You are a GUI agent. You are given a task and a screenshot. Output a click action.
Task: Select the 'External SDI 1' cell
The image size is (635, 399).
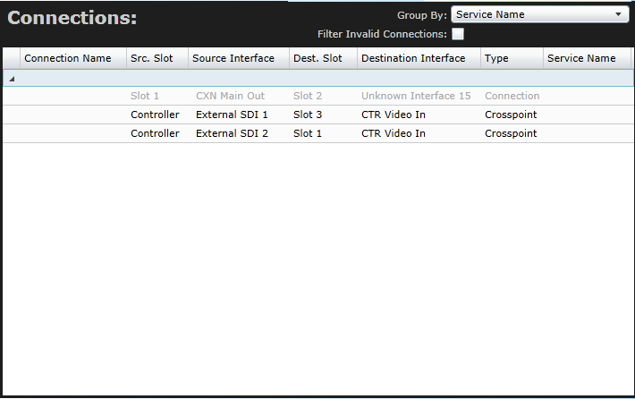click(232, 115)
